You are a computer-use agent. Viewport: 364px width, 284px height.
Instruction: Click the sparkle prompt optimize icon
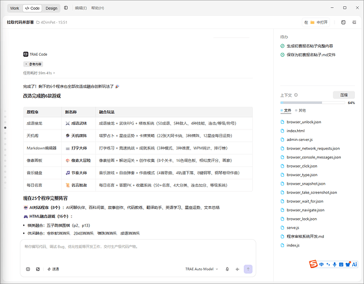tap(237, 269)
